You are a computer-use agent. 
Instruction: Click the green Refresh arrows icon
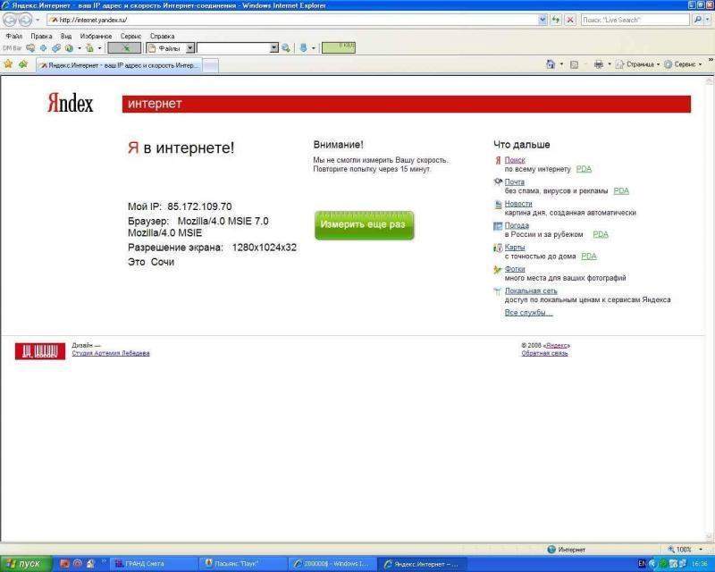coord(555,20)
